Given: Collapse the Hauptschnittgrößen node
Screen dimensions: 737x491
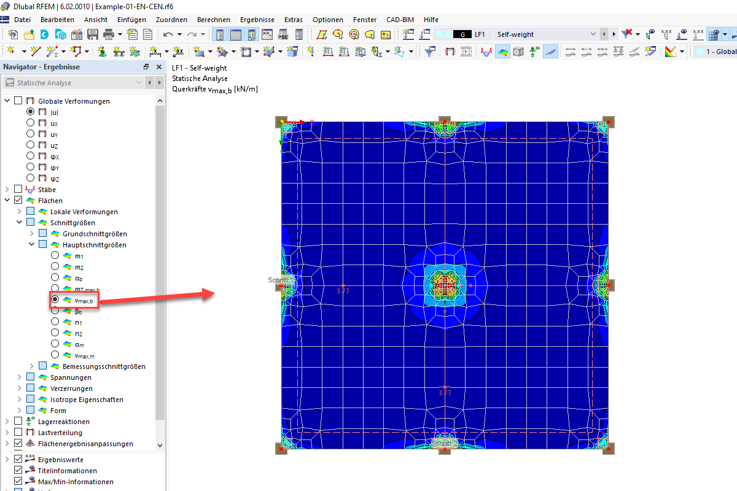Looking at the screenshot, I should pos(32,245).
